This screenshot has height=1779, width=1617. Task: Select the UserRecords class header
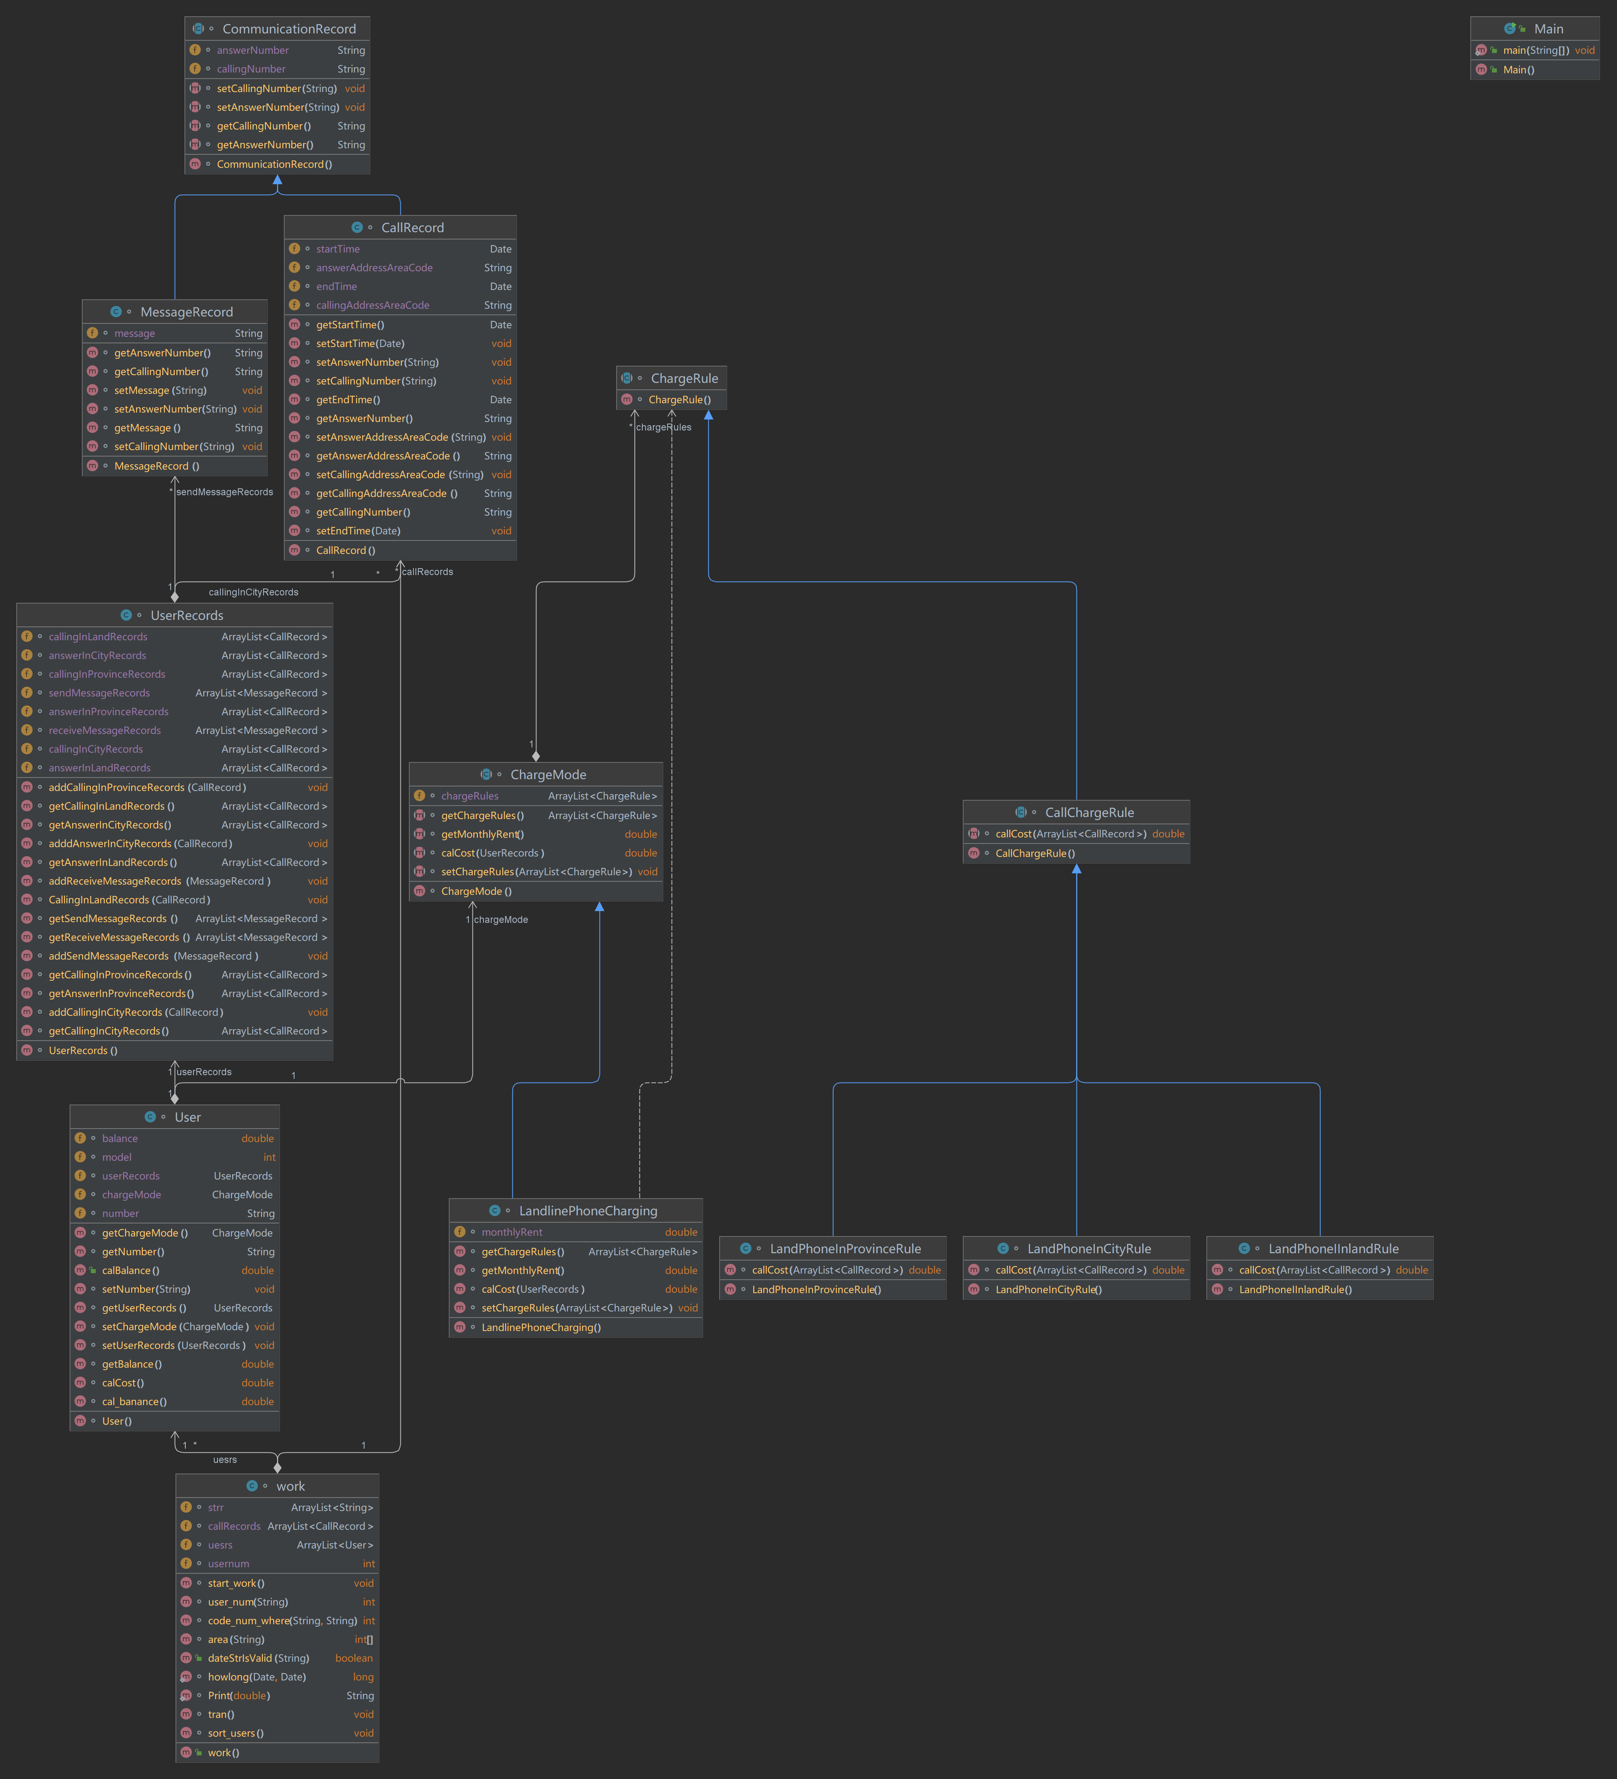(186, 615)
